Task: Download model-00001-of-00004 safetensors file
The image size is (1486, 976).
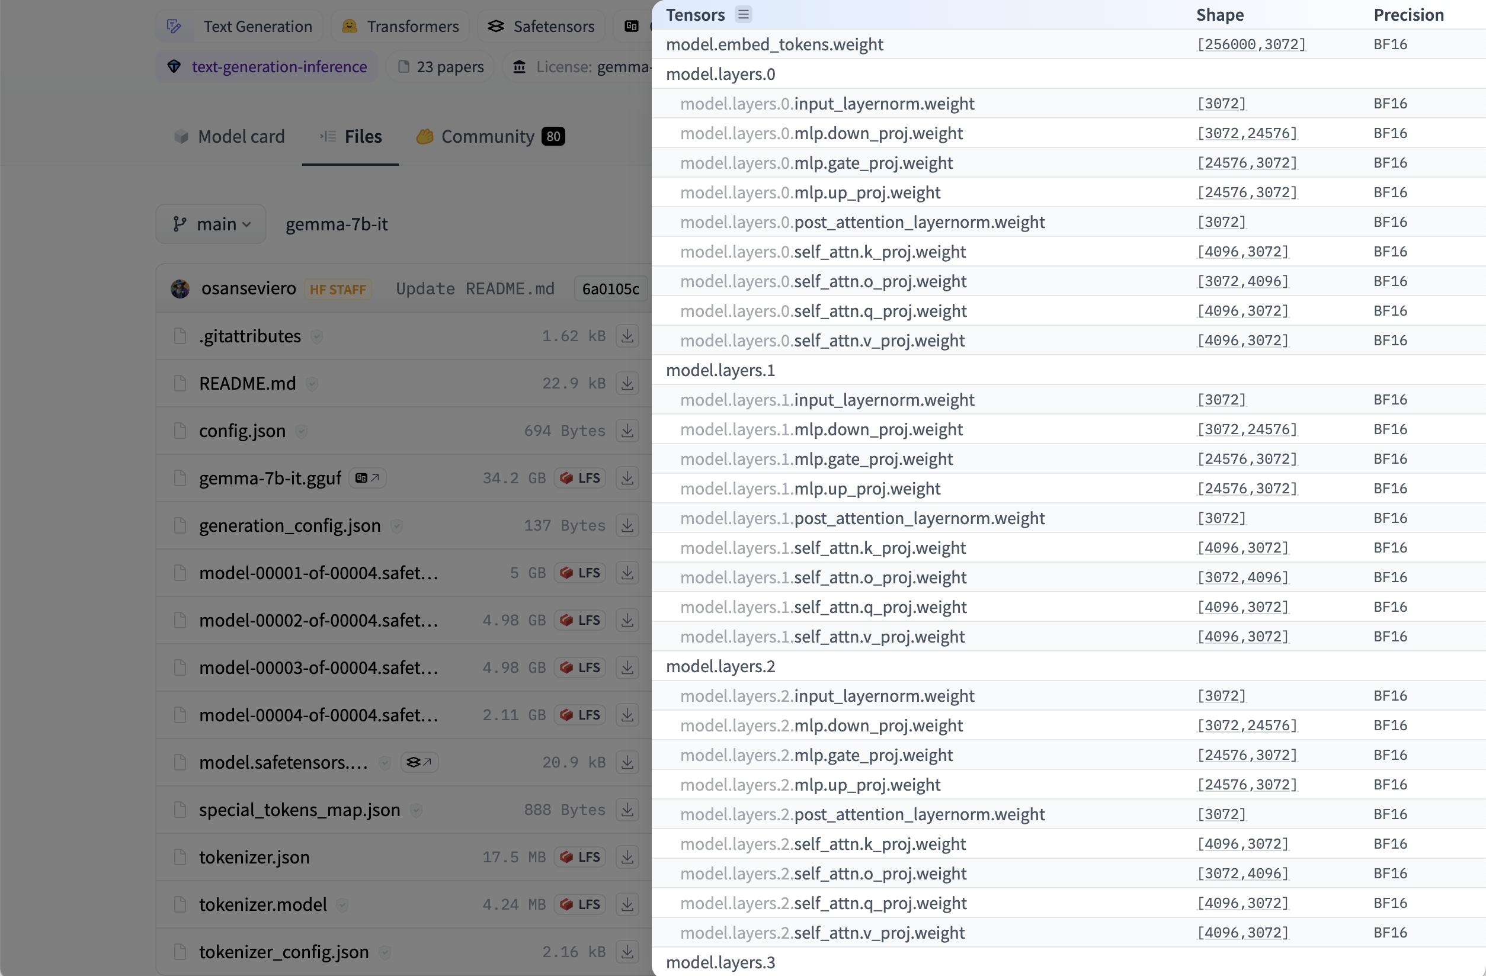Action: click(627, 573)
